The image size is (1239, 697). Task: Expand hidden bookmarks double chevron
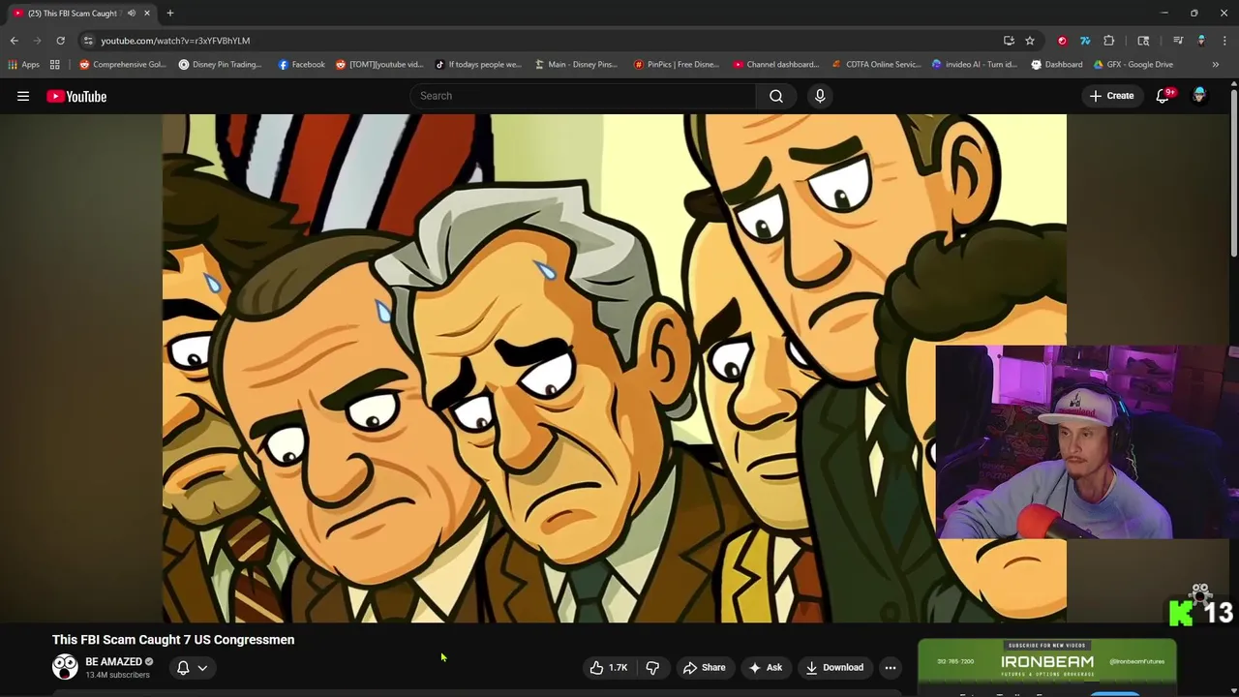point(1215,65)
